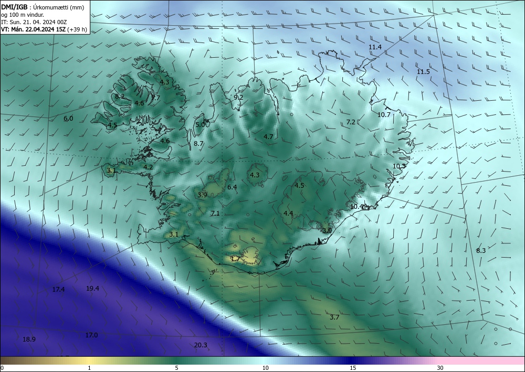
Task: Click the color scale label '15'
Action: pos(353,368)
